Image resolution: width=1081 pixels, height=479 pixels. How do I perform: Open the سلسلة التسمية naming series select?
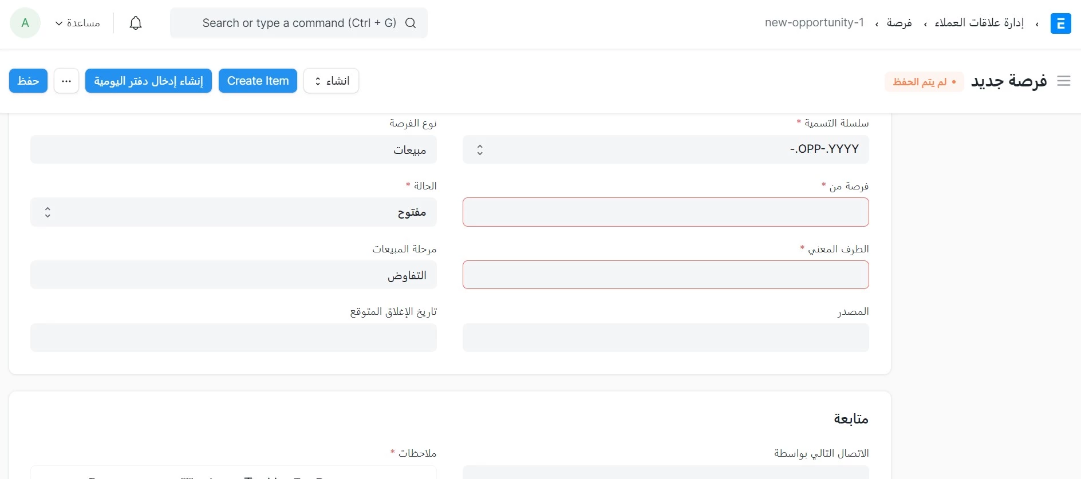click(665, 149)
